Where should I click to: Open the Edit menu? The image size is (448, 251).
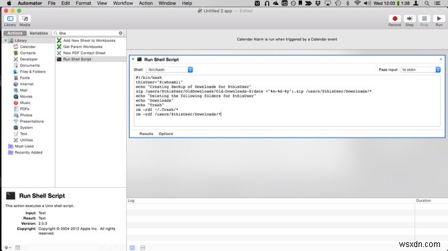[x=66, y=3]
